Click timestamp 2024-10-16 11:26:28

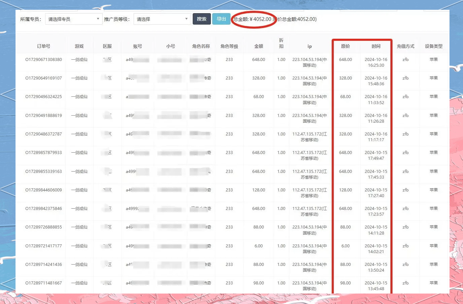376,118
